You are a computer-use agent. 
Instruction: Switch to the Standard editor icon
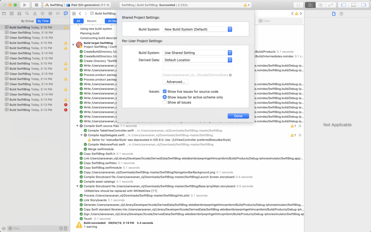click(310, 5)
